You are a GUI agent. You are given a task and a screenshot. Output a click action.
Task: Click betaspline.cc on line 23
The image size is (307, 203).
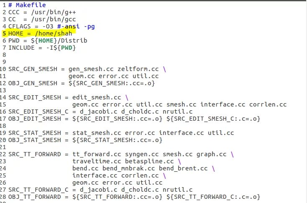click(149, 161)
